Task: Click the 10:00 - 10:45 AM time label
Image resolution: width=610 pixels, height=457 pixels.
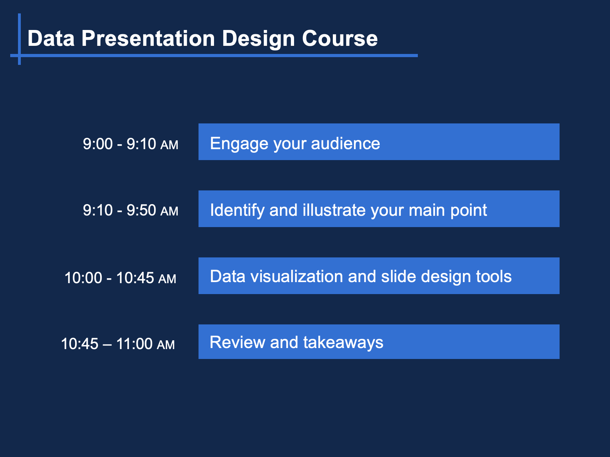Action: (x=120, y=278)
